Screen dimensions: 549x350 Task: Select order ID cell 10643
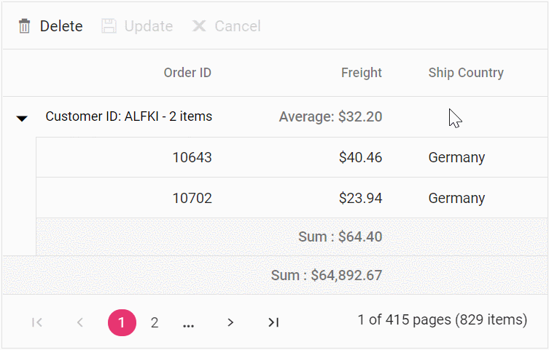click(x=192, y=157)
